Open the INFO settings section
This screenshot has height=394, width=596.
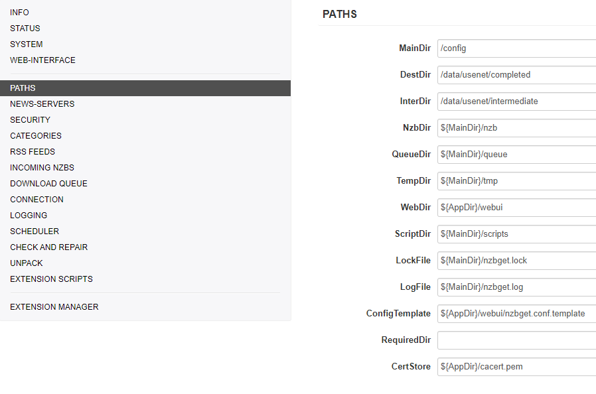tap(19, 13)
